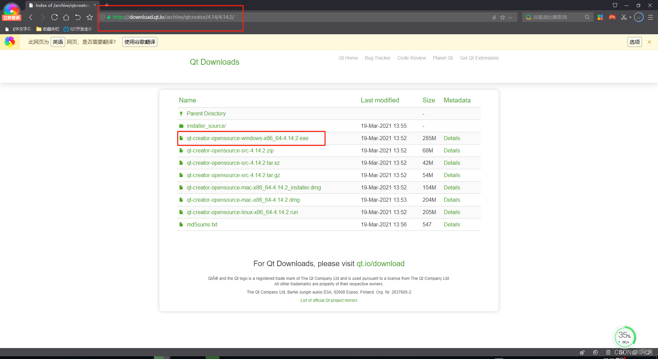Open the QT开发全套 bookmark

pos(78,29)
